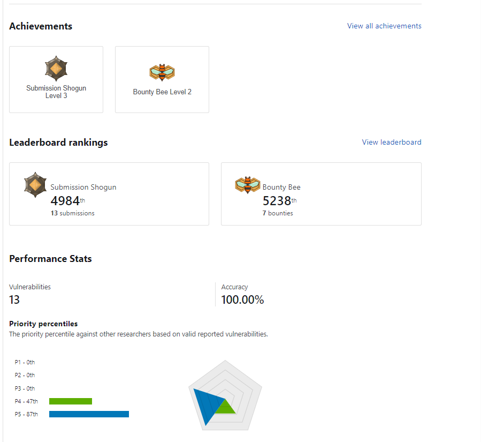Click the P1 - 0th percentile label

(x=25, y=362)
